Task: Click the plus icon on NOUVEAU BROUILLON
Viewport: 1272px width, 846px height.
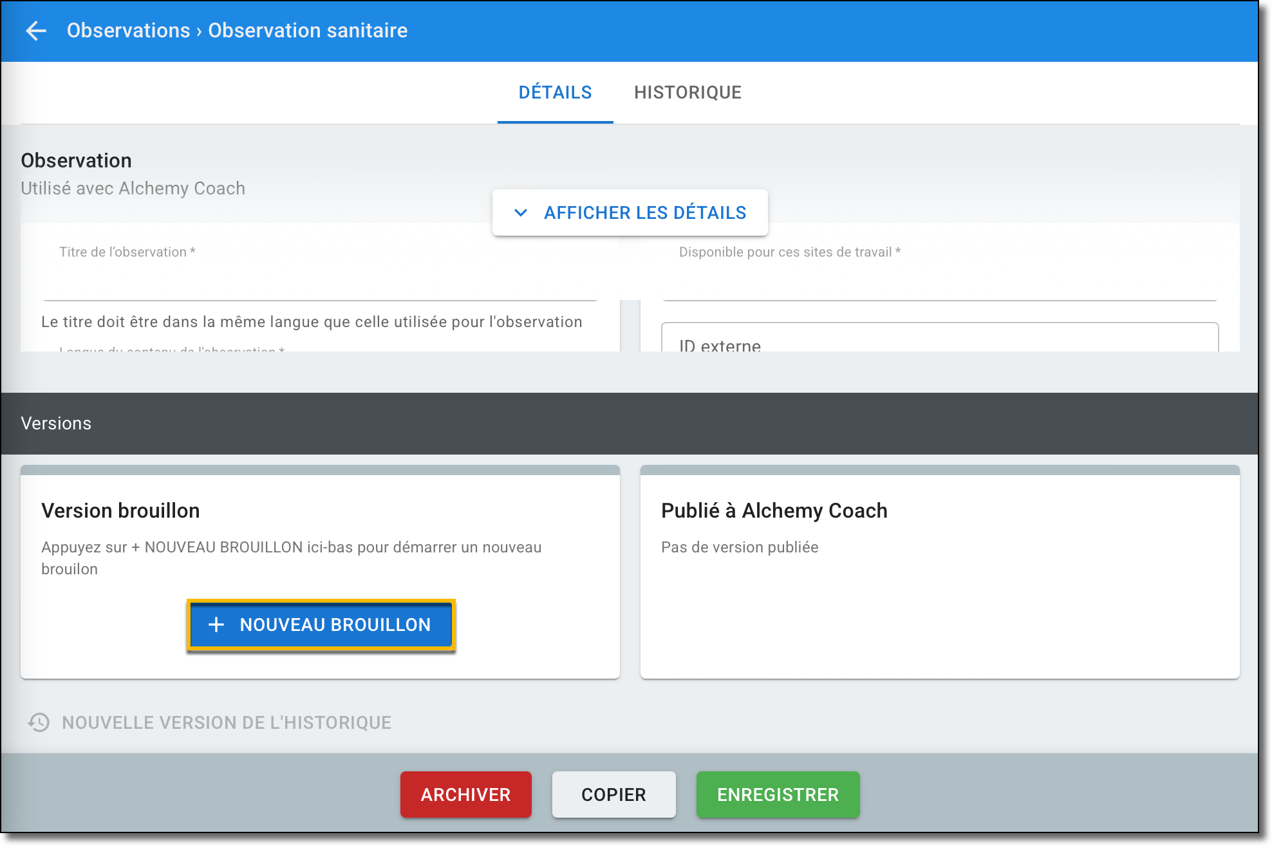Action: [216, 625]
